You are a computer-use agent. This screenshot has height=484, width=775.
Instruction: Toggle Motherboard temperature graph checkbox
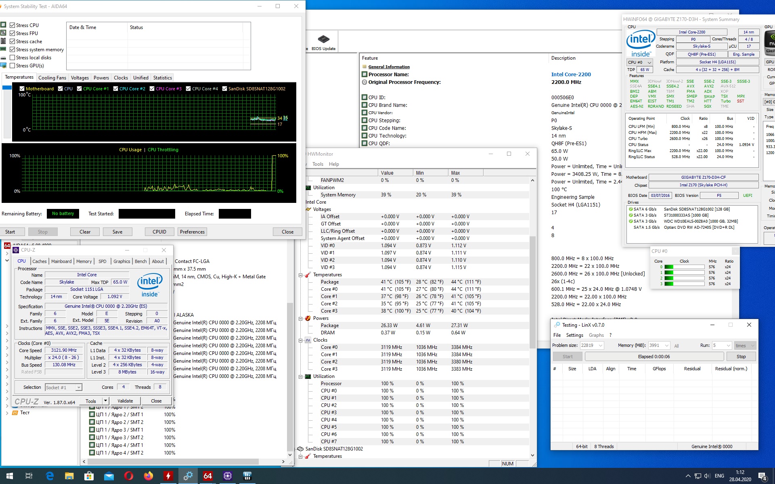(x=22, y=89)
